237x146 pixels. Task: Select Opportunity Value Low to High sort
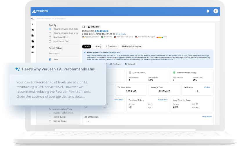pyautogui.click(x=50, y=33)
